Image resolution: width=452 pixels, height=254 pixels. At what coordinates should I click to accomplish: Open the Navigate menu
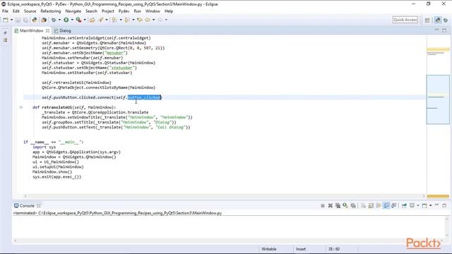tap(73, 11)
